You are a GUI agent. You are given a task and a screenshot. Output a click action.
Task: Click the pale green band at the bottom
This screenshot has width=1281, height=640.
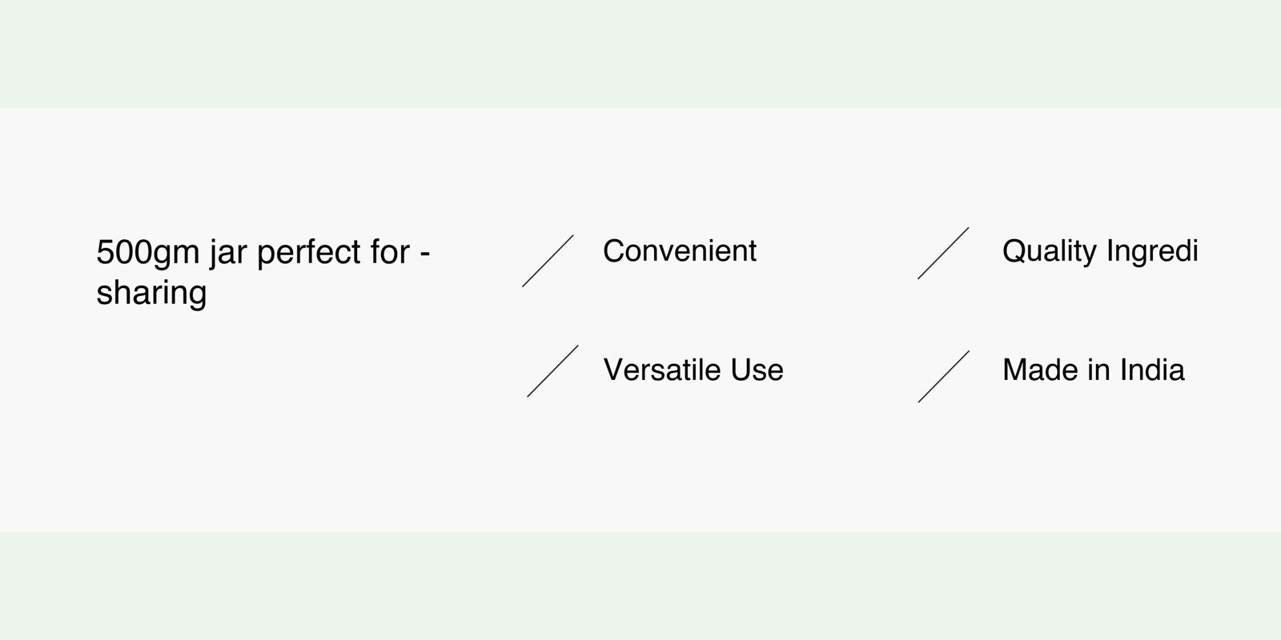[x=640, y=586]
